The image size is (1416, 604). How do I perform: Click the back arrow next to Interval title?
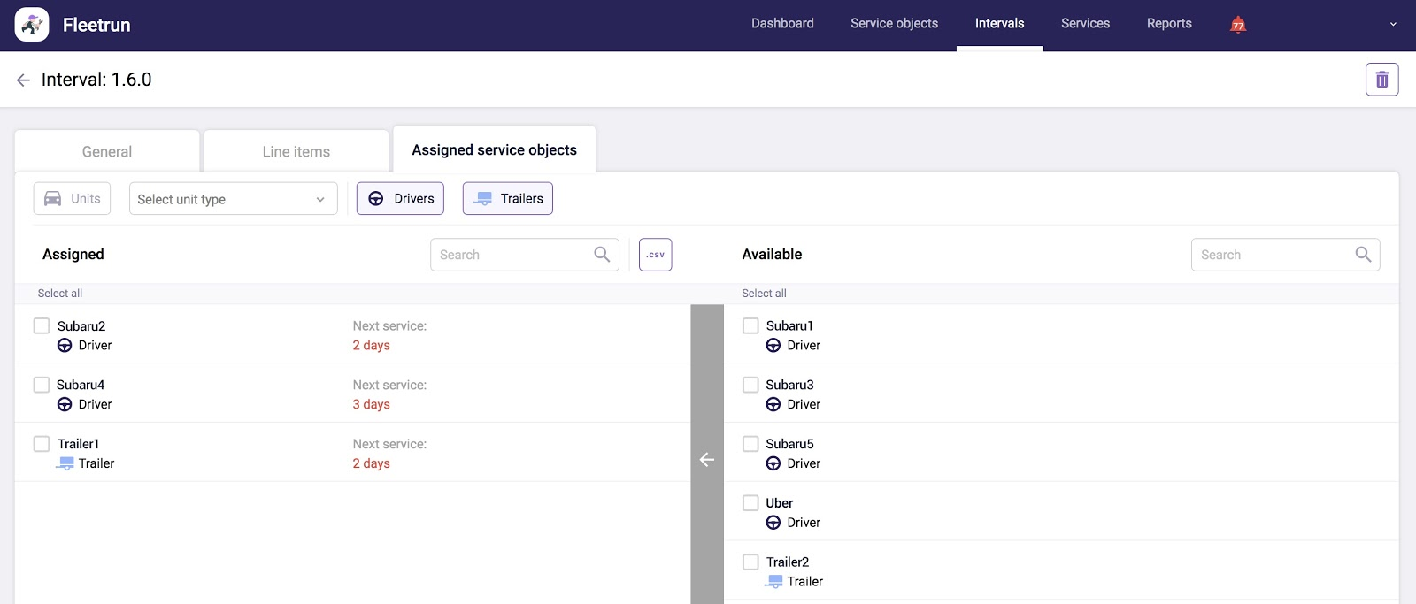tap(23, 80)
